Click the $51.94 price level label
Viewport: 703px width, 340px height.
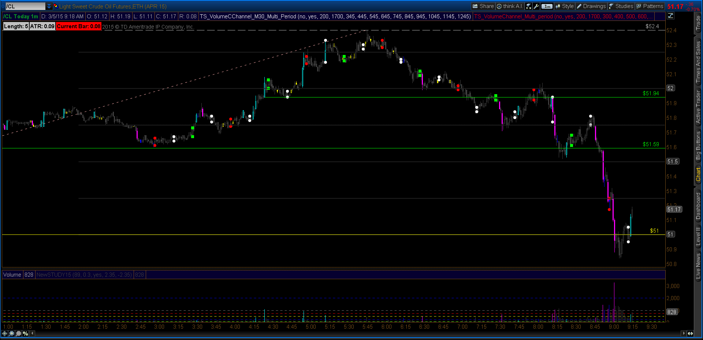651,93
